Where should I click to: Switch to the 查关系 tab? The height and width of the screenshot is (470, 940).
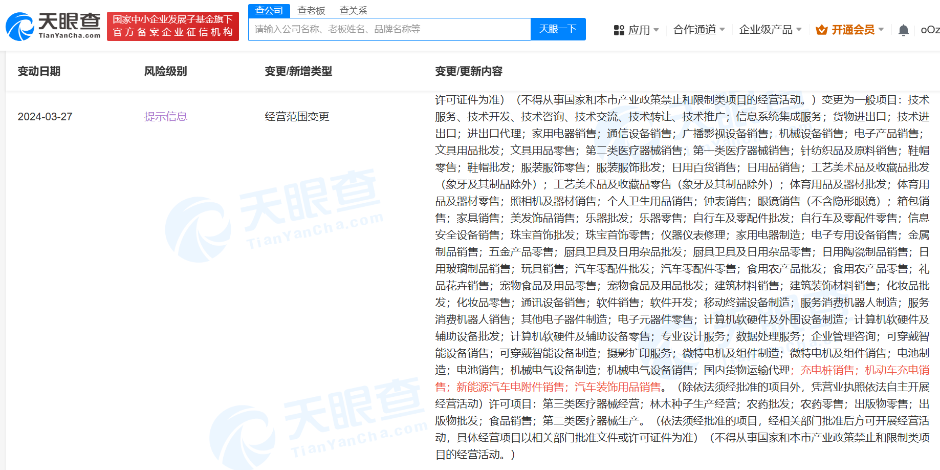(353, 10)
